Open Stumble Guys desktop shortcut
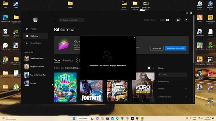This screenshot has width=216, height=121. pyautogui.click(x=200, y=46)
